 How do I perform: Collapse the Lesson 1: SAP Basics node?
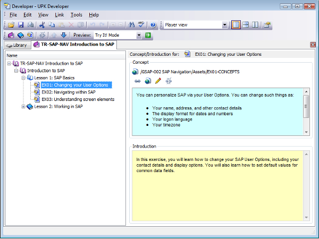pos(23,78)
